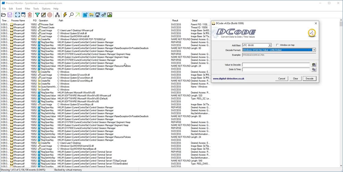343x172 pixels.
Task: Open the Process Tree icon
Action: click(57, 15)
